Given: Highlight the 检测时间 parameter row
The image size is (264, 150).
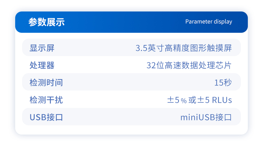Looking at the screenshot, I should coord(132,82).
